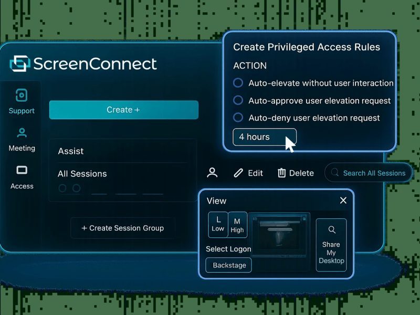Click Share My Desktop button
The image size is (420, 315).
point(331,245)
